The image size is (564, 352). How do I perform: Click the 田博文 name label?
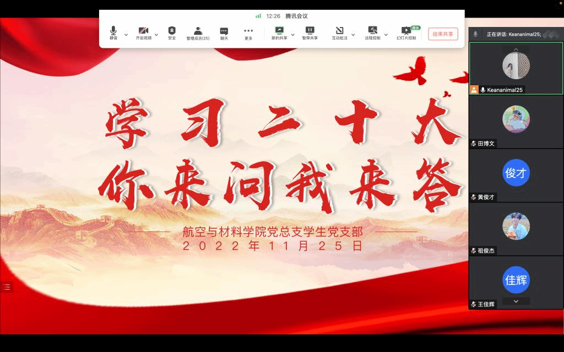(x=486, y=144)
